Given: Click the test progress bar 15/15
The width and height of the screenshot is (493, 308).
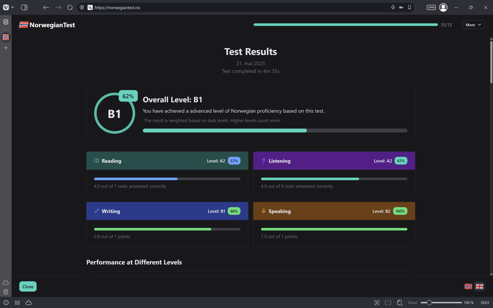Looking at the screenshot, I should 346,25.
